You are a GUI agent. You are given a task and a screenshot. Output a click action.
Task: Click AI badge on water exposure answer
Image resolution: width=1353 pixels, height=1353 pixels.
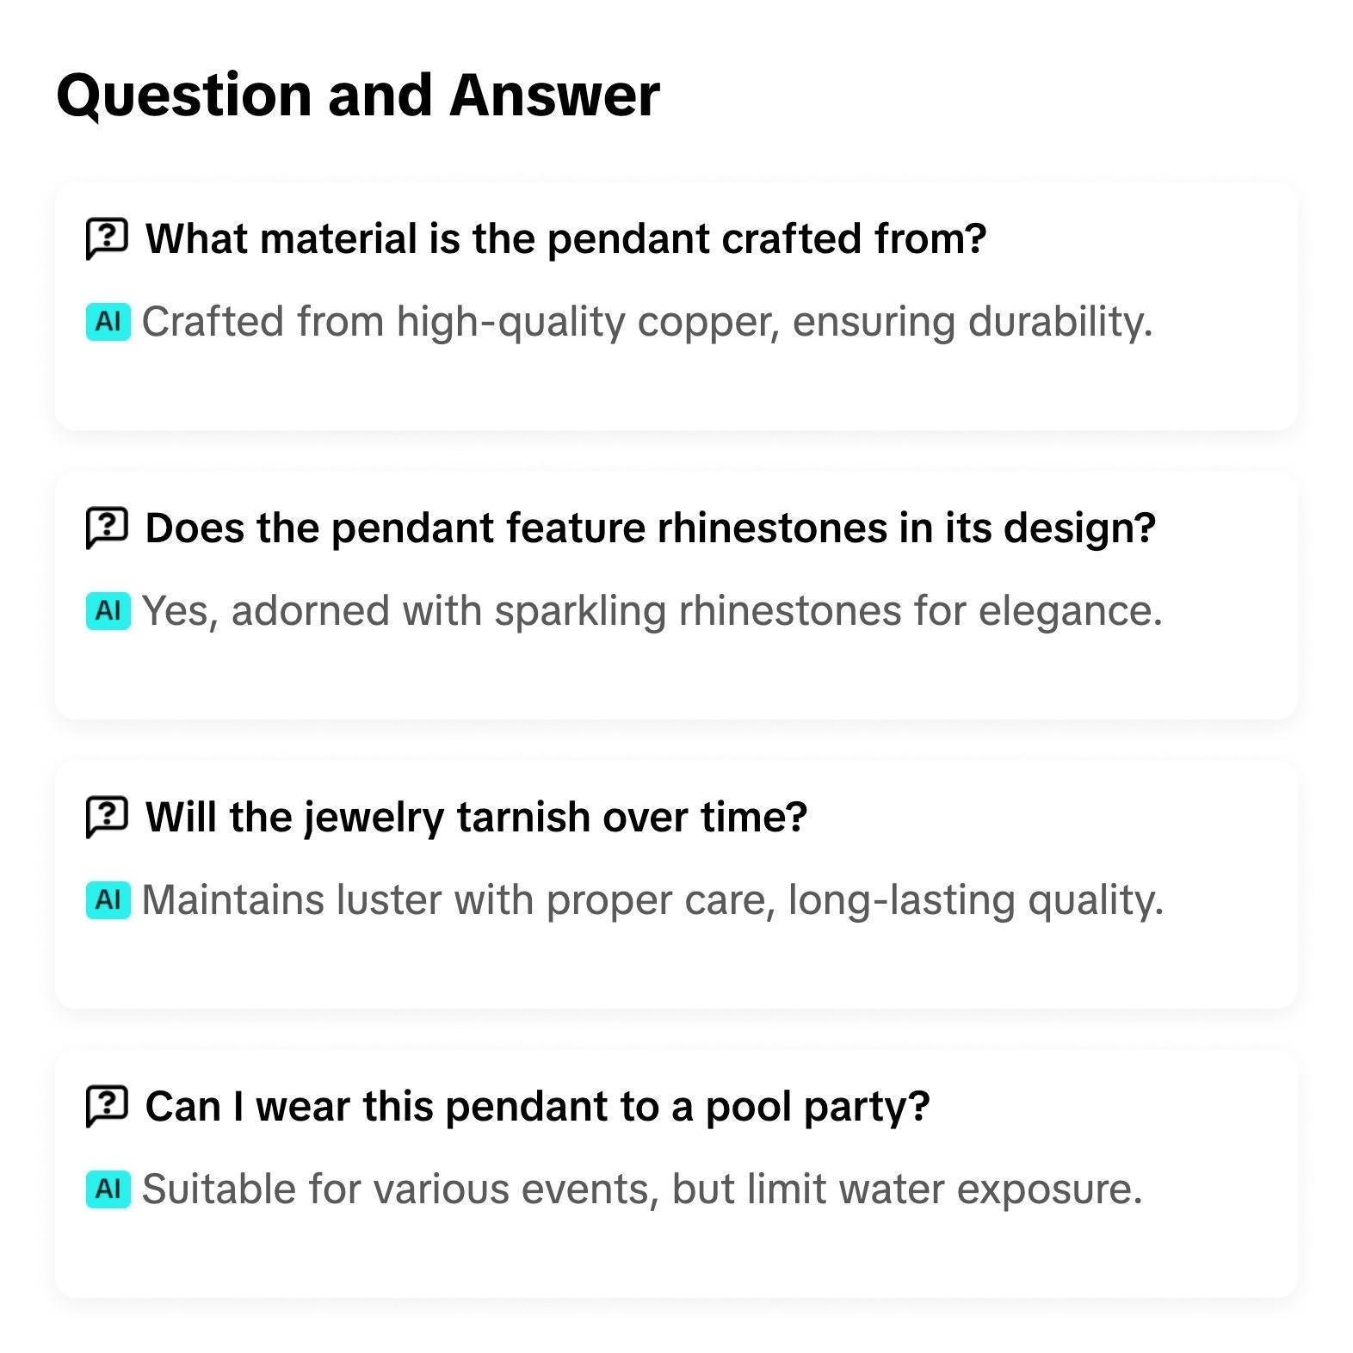[x=108, y=1189]
